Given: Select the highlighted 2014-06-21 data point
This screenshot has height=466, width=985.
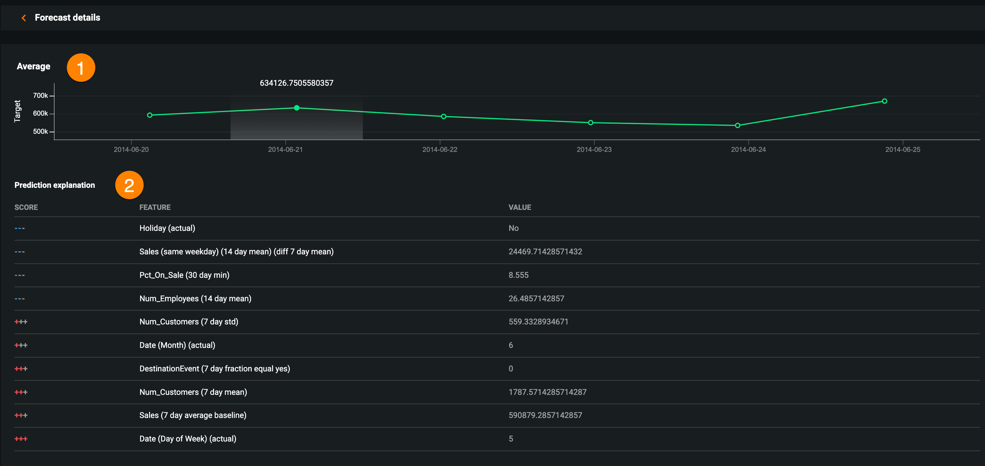Looking at the screenshot, I should coord(297,108).
